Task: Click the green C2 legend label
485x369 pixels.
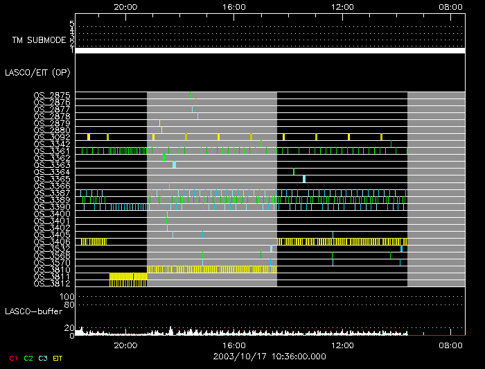Action: pyautogui.click(x=28, y=358)
